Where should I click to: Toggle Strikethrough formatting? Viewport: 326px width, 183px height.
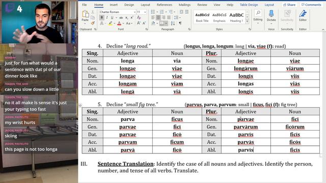121,18
